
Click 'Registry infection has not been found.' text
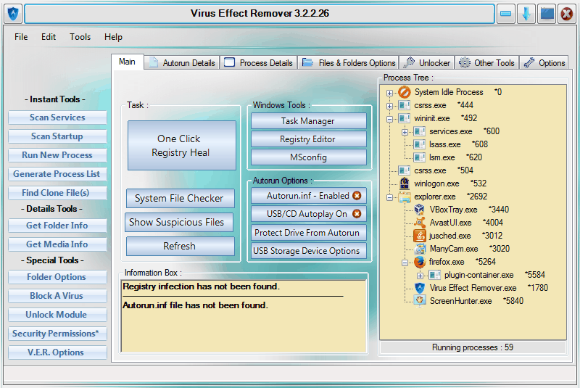pos(202,286)
